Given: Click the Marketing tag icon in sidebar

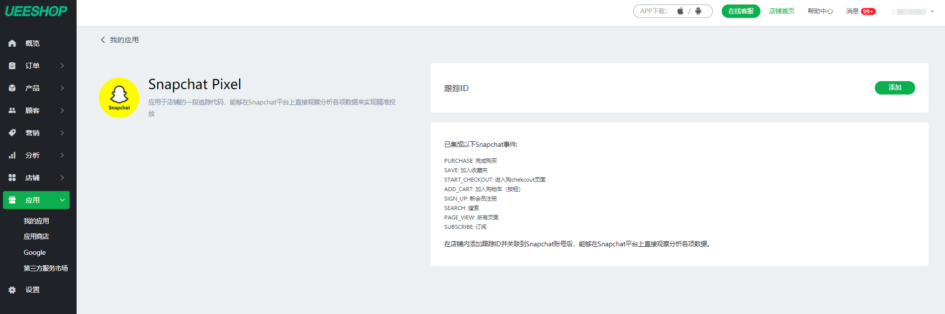Looking at the screenshot, I should tap(12, 133).
